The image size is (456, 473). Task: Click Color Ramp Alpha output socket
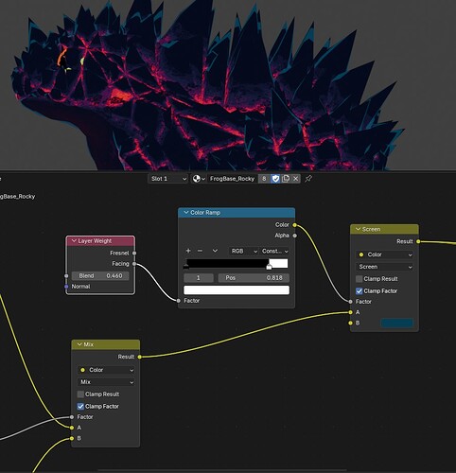294,236
